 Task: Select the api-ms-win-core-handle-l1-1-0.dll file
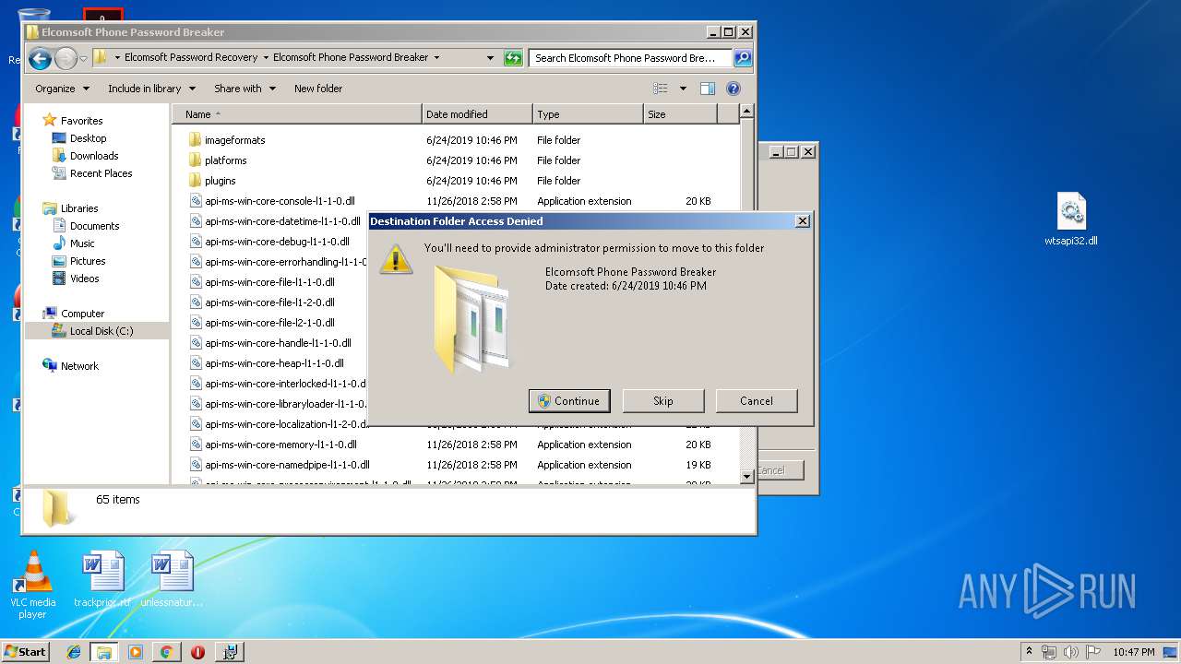pyautogui.click(x=270, y=343)
